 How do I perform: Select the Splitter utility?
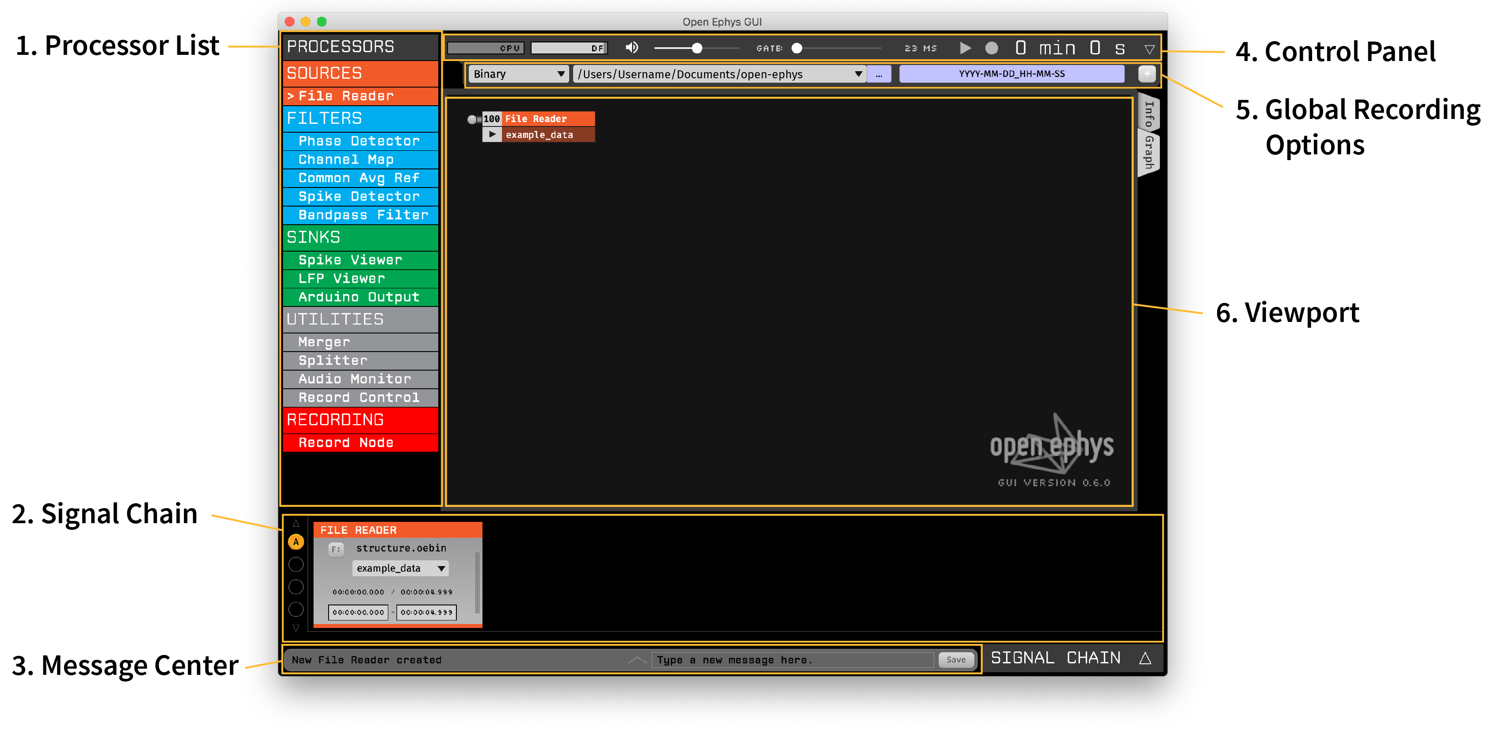pos(360,360)
